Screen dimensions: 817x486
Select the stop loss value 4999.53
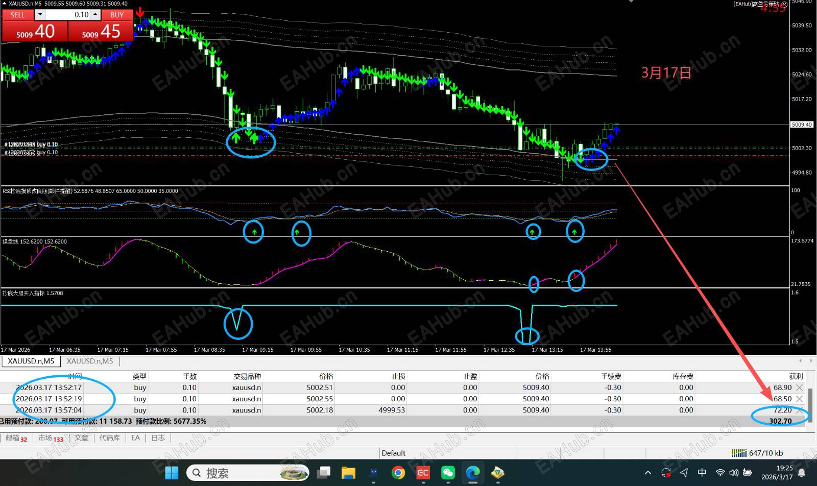click(392, 410)
